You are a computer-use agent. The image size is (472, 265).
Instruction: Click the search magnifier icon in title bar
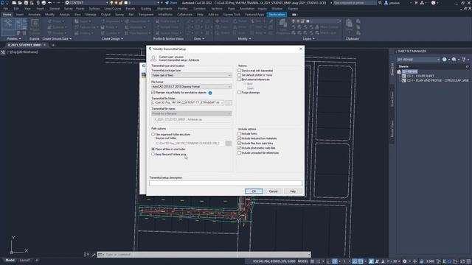coord(381,3)
